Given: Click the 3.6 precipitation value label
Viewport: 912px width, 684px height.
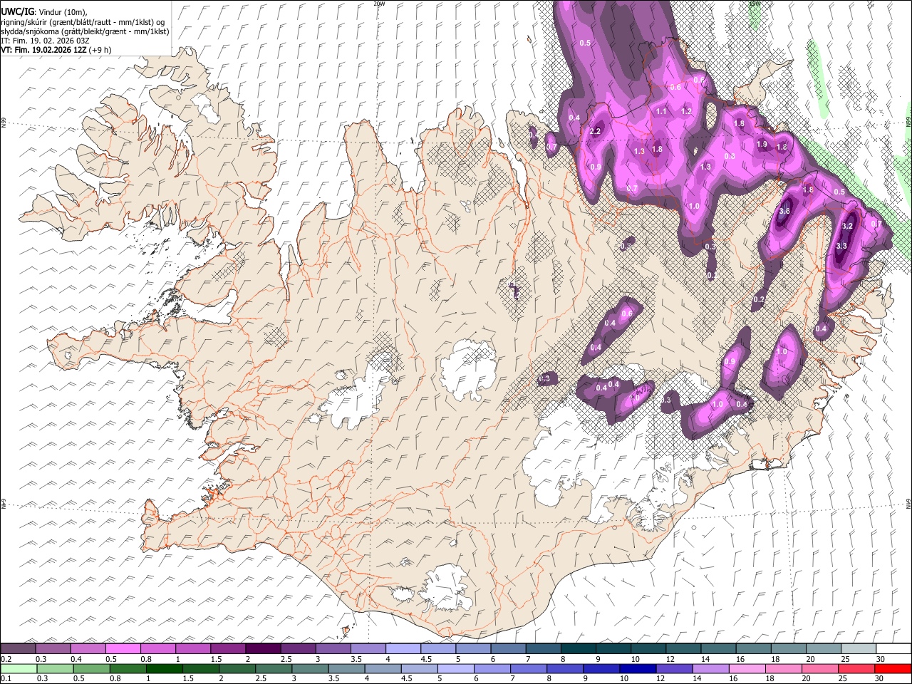Looking at the screenshot, I should [x=785, y=212].
